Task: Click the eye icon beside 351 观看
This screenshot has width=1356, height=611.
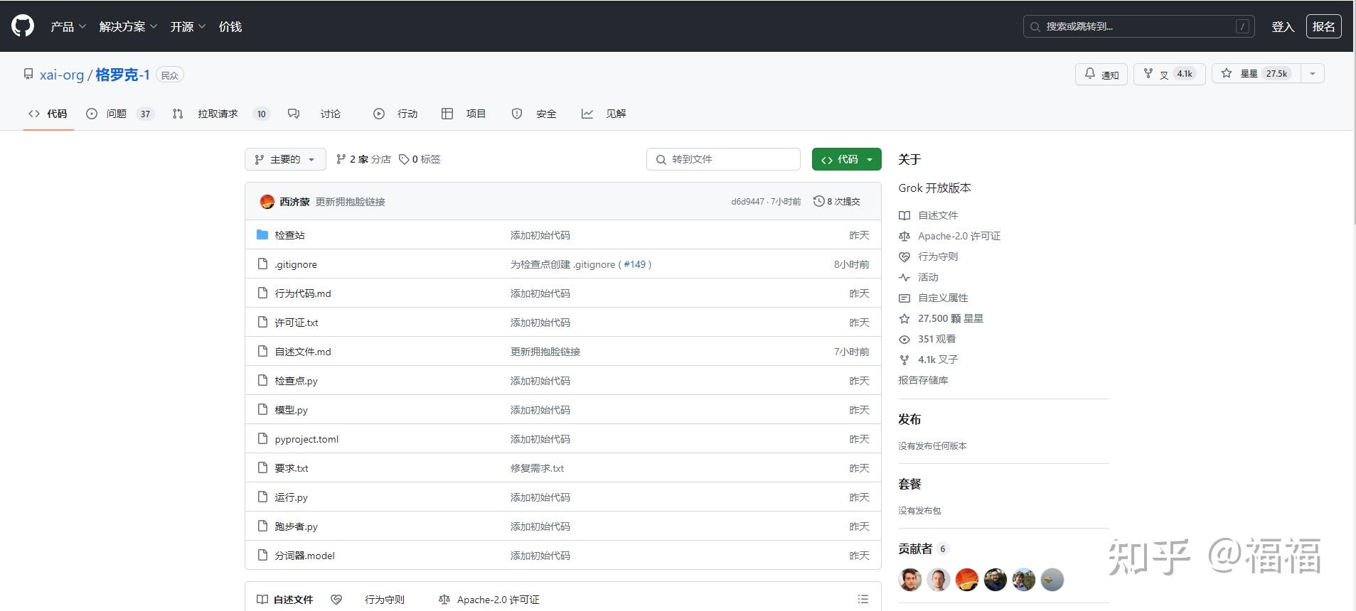Action: 904,339
